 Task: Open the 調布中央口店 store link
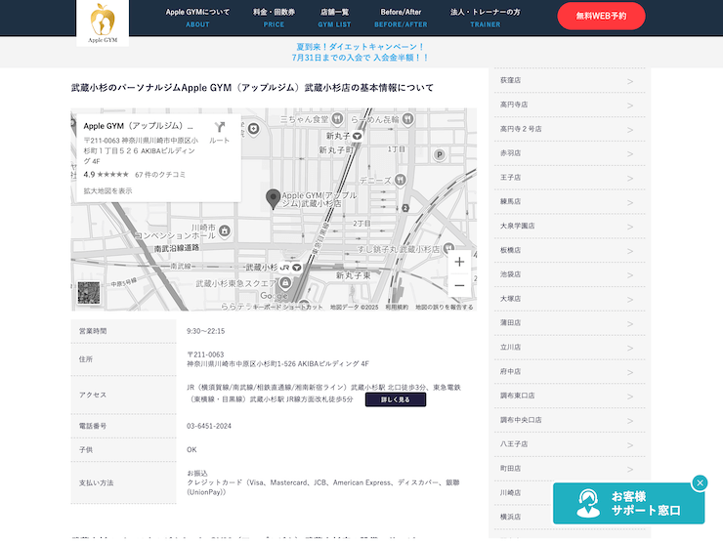pos(570,420)
